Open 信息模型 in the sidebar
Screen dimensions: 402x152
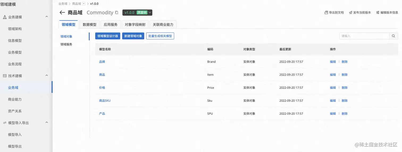pyautogui.click(x=15, y=41)
